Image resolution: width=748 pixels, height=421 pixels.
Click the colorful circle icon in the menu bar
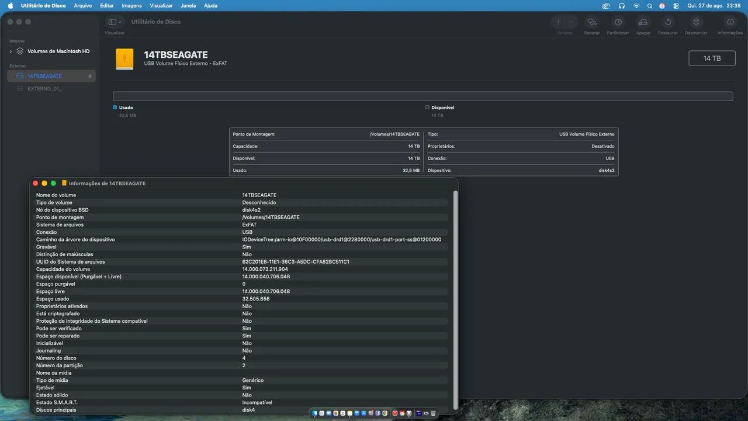coord(662,6)
